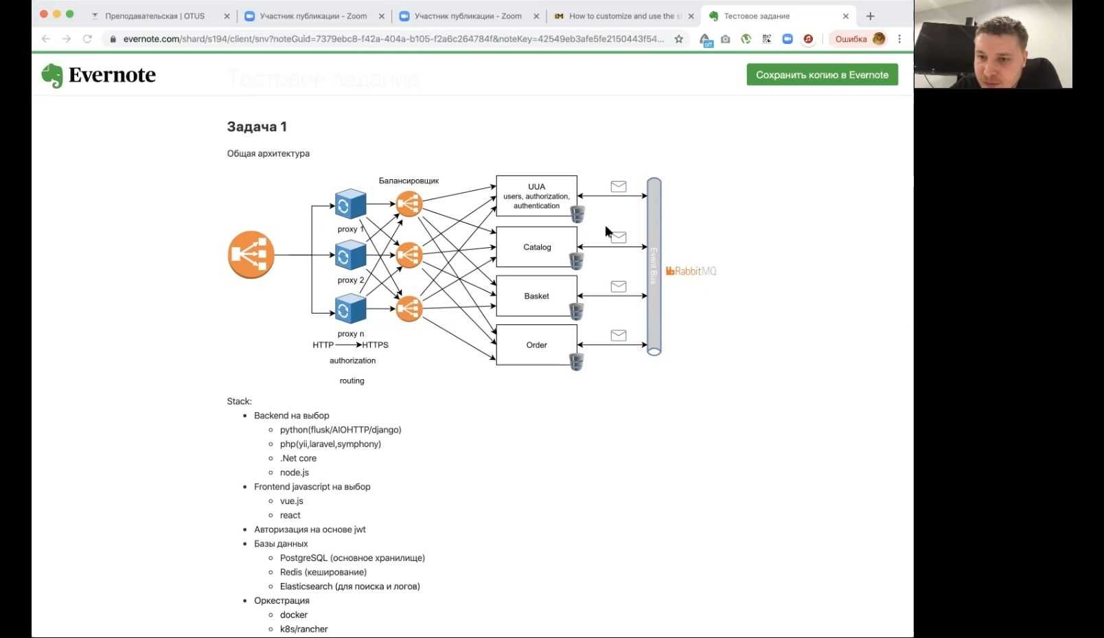Click the blue Zoom extension icon

point(787,39)
